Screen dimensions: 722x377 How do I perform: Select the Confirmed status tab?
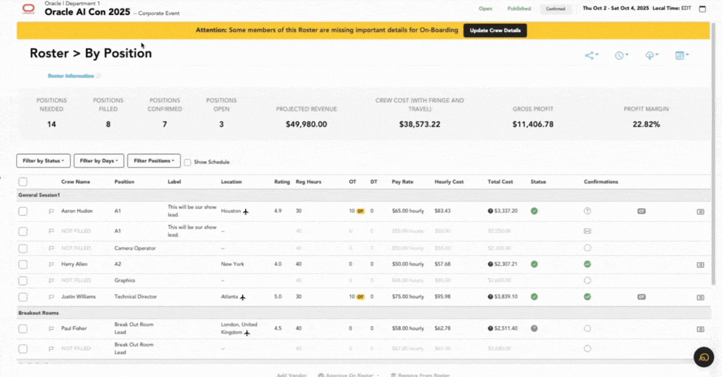(555, 9)
